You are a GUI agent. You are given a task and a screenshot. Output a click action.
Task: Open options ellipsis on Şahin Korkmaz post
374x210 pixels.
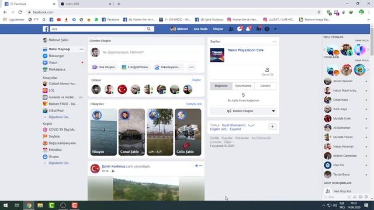200,166
